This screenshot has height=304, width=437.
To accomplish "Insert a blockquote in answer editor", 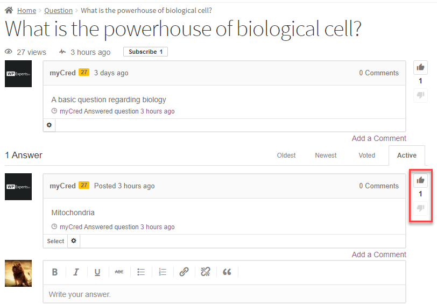I will click(x=227, y=272).
